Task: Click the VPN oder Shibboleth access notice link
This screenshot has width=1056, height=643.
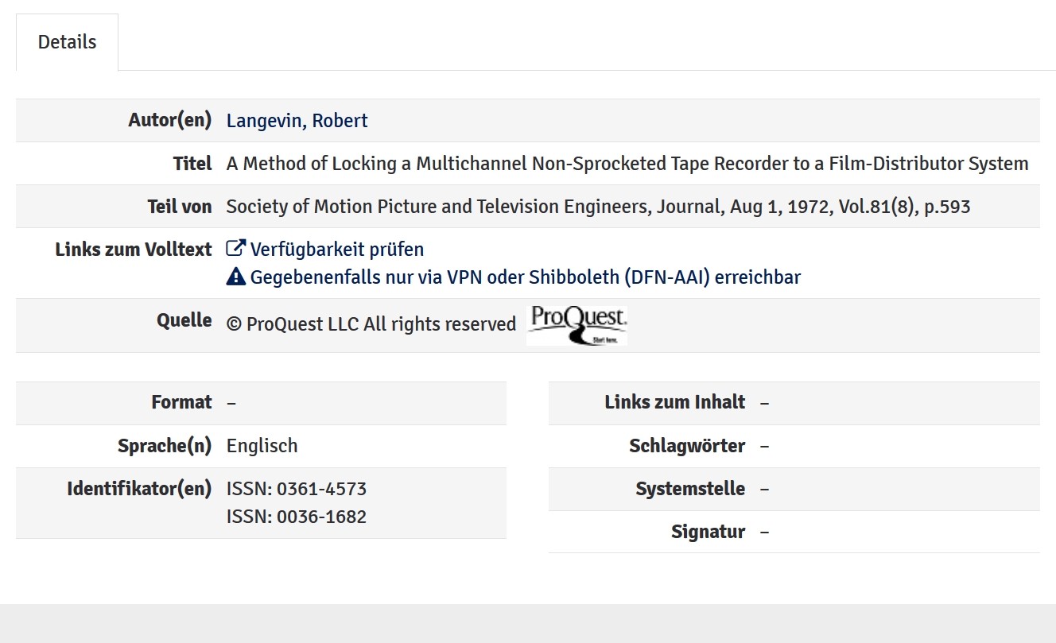Action: 525,277
